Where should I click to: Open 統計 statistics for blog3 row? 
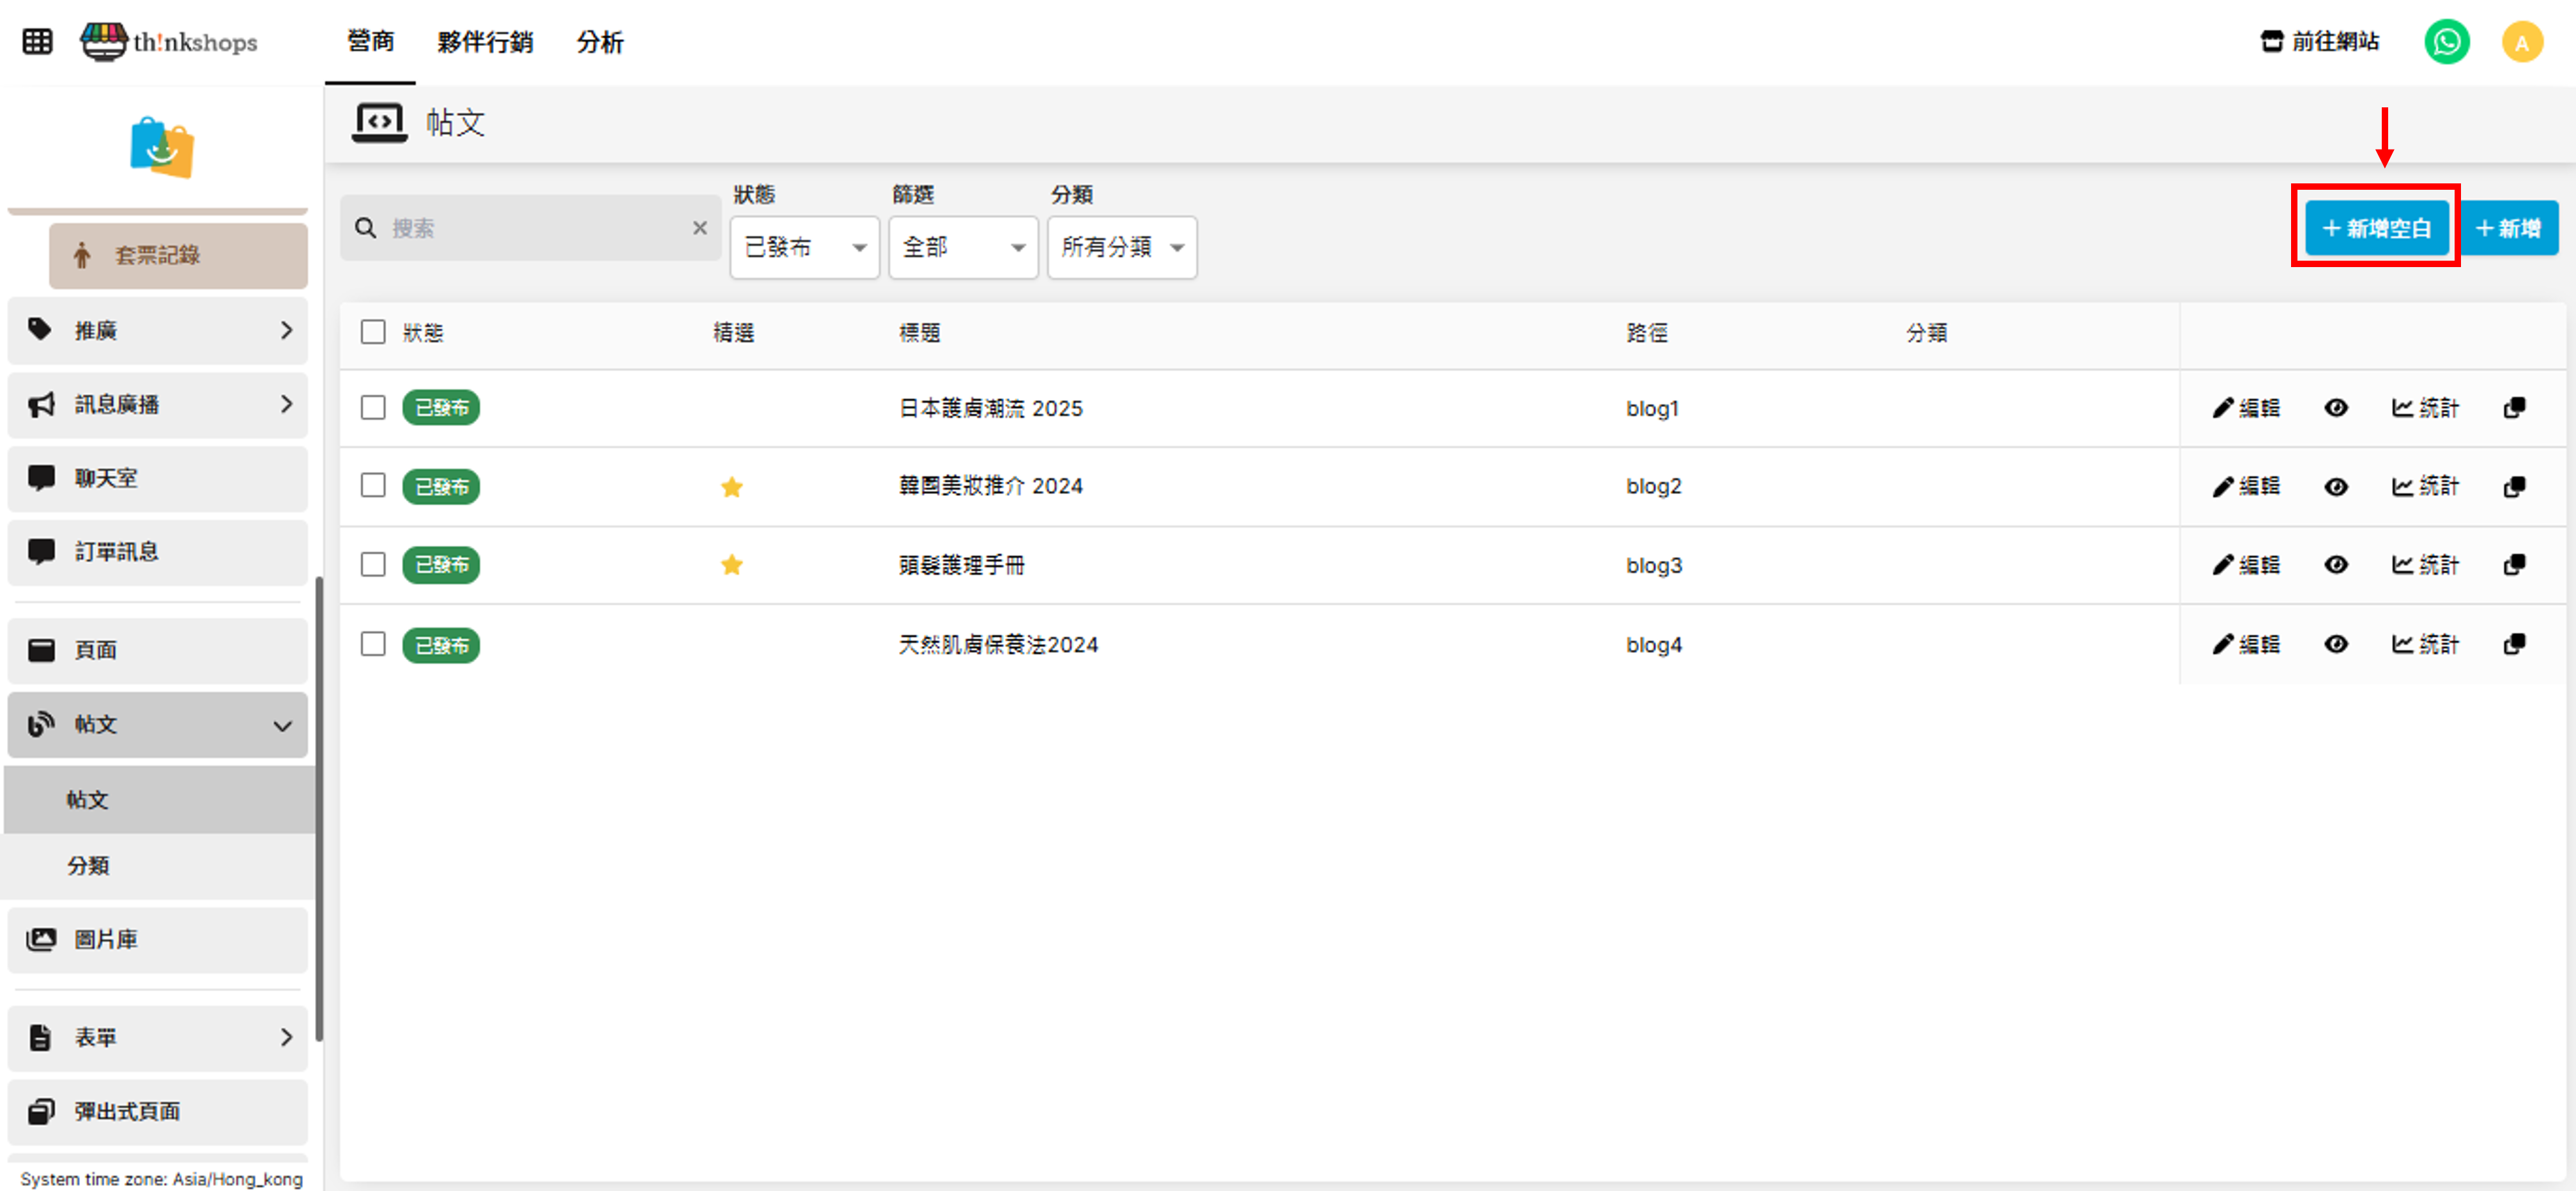pos(2424,565)
